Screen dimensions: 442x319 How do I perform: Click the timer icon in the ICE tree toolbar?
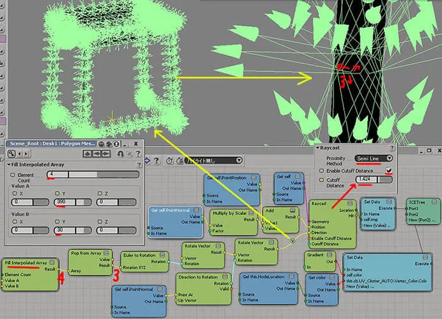(x=169, y=161)
